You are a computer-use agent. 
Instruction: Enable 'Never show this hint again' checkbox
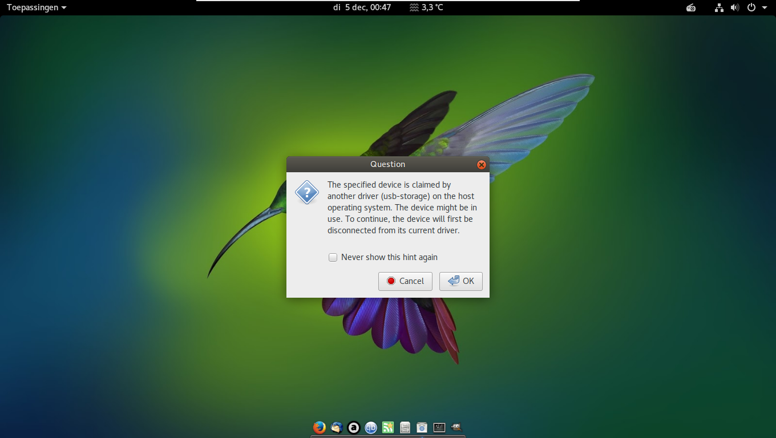pyautogui.click(x=333, y=257)
